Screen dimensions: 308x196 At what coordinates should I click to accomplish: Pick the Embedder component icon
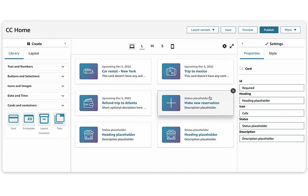[x=29, y=119]
